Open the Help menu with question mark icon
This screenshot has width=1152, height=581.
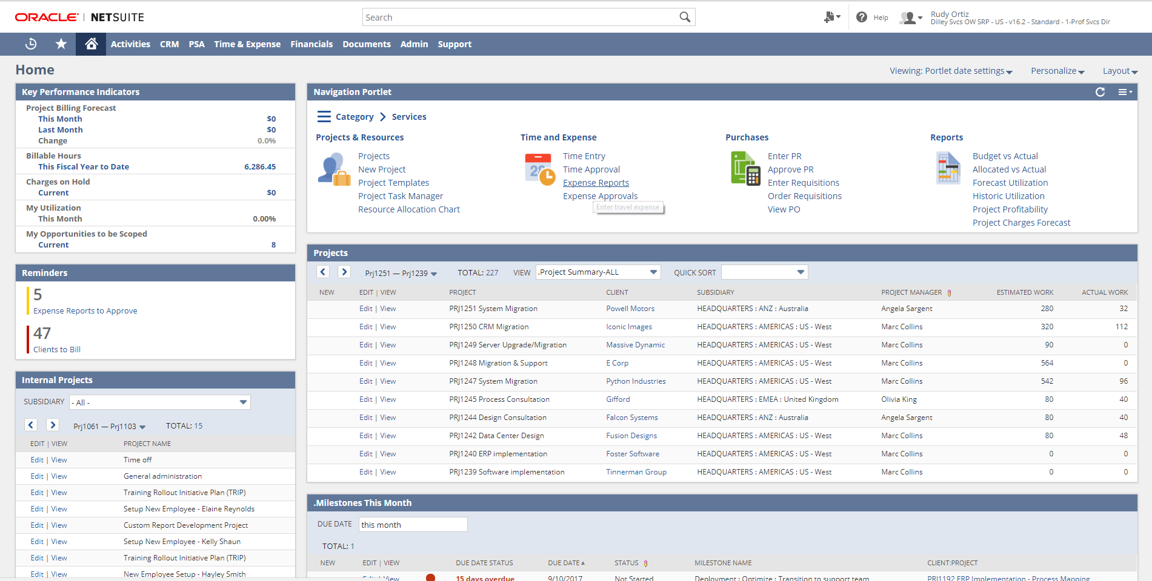[x=862, y=16]
